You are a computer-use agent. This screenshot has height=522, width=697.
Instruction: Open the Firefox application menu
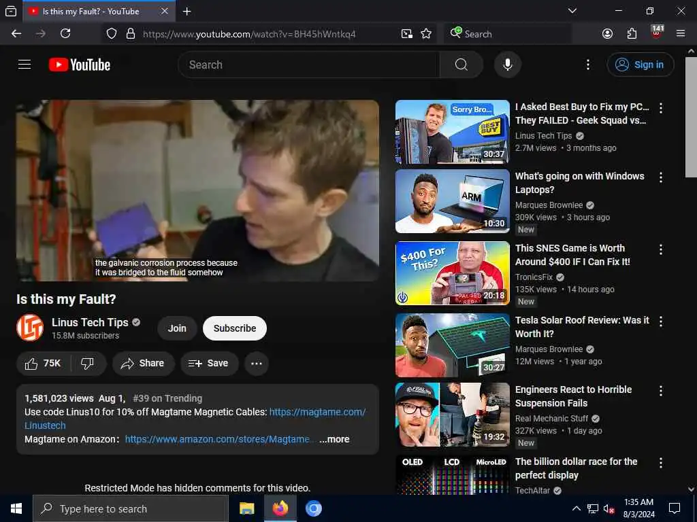(681, 34)
